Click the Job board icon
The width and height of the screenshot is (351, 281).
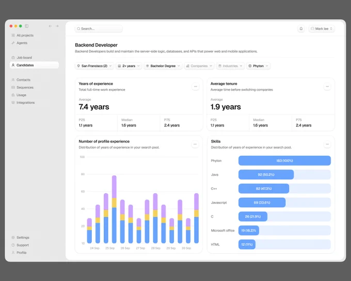(x=13, y=58)
